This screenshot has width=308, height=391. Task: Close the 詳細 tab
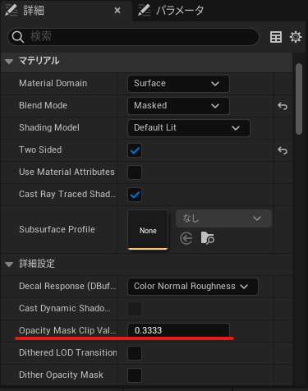[117, 11]
